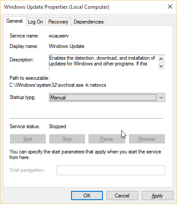Screen dimensions: 177x204
Task: Dismiss the dialog with Cancel
Action: click(x=122, y=196)
